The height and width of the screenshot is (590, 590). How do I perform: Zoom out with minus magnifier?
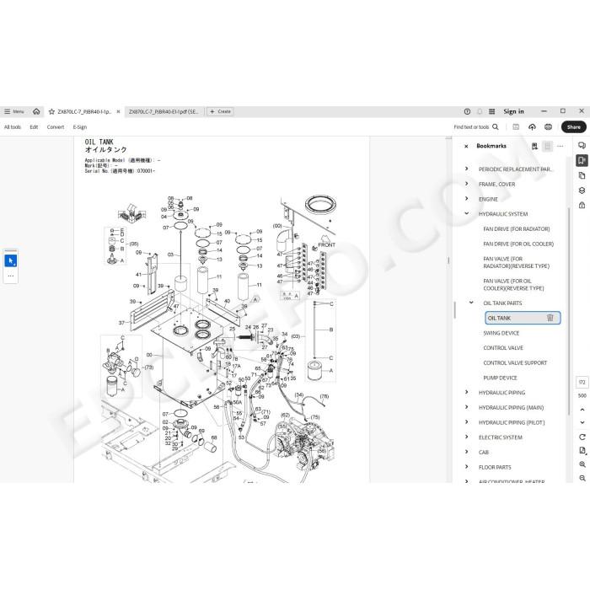[582, 478]
